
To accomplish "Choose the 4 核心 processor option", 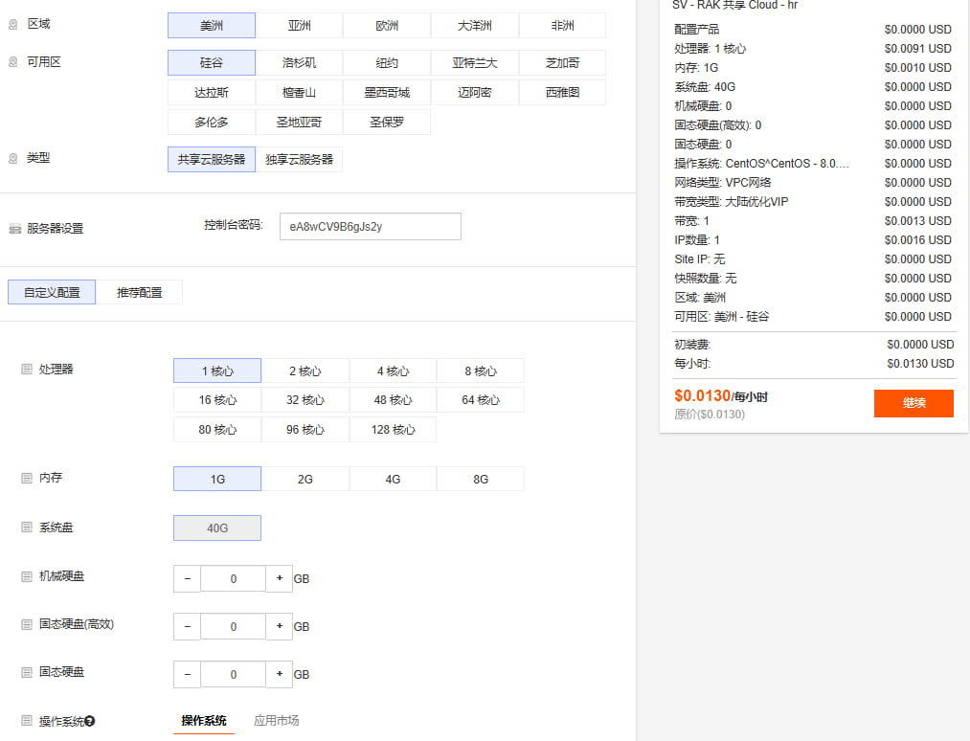I will coord(393,370).
